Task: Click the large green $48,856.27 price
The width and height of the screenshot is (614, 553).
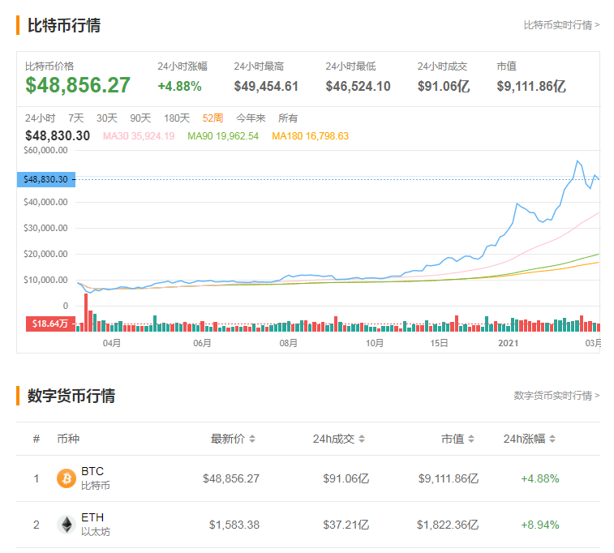Action: [x=78, y=85]
